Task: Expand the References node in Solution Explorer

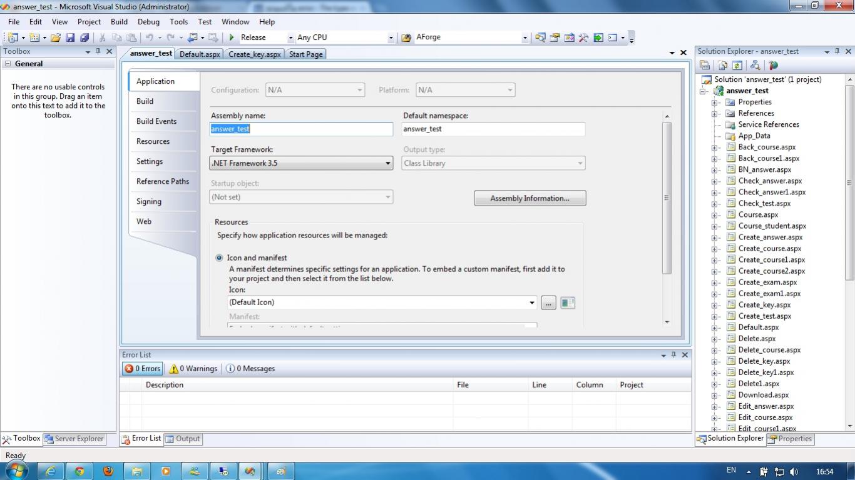Action: point(714,114)
